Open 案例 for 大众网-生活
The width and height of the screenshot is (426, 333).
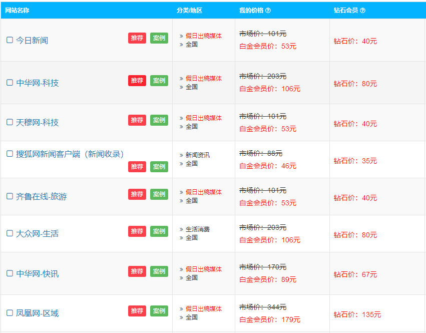[159, 231]
